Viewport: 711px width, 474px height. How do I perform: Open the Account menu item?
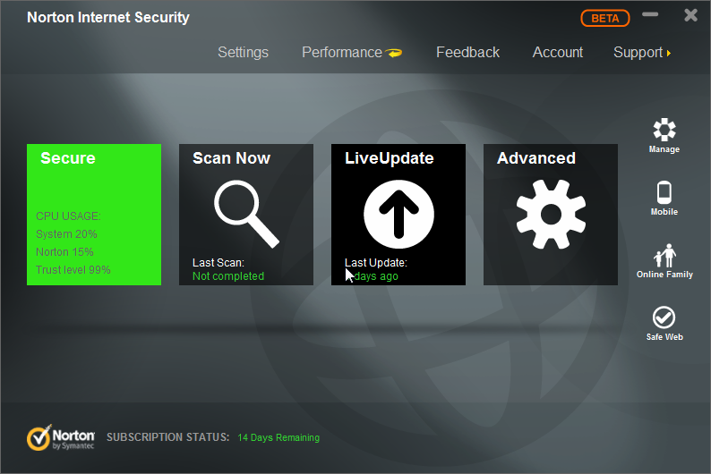point(557,53)
